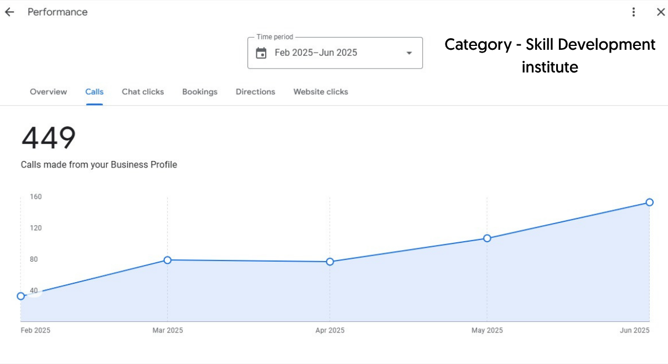668x364 pixels.
Task: Open the Chat clicks tab
Action: [143, 92]
